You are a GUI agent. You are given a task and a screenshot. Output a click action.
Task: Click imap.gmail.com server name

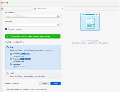(18, 56)
